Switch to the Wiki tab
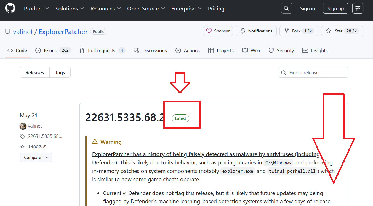 point(251,51)
